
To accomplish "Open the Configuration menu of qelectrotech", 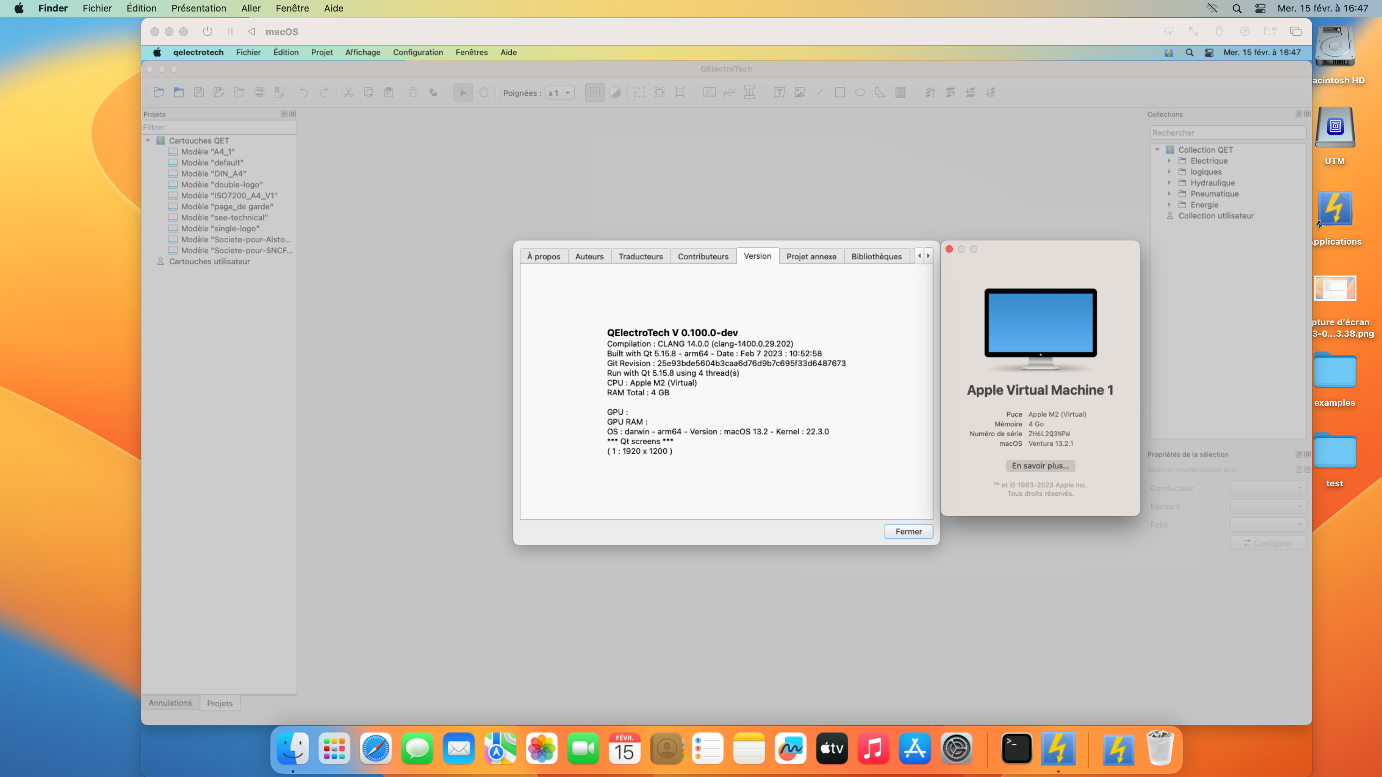I will point(418,52).
